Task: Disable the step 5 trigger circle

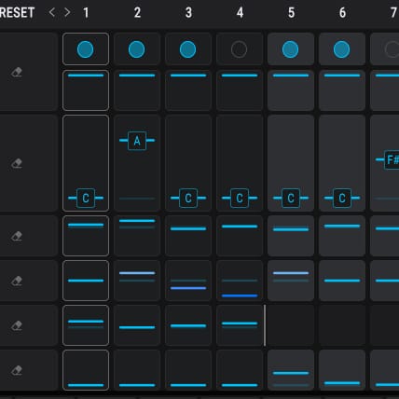Action: coord(291,49)
